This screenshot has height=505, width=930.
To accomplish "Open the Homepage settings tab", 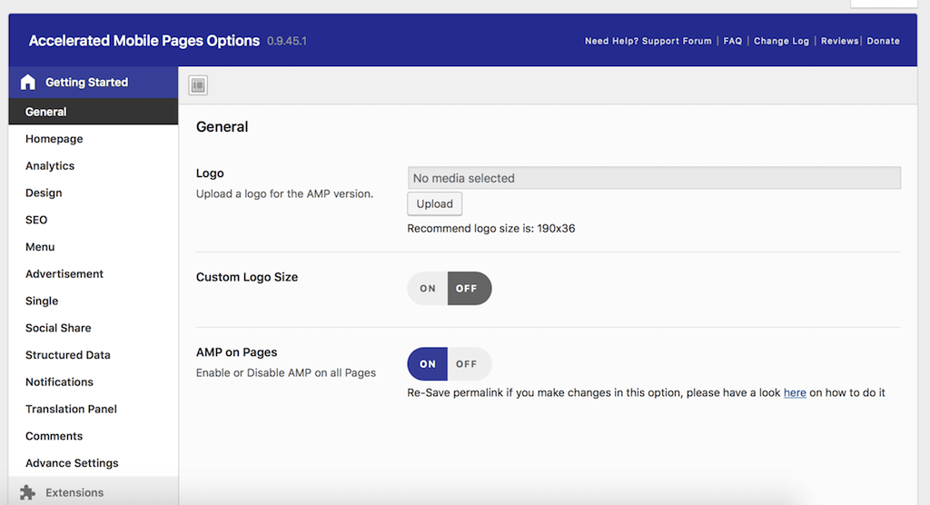I will pos(54,139).
